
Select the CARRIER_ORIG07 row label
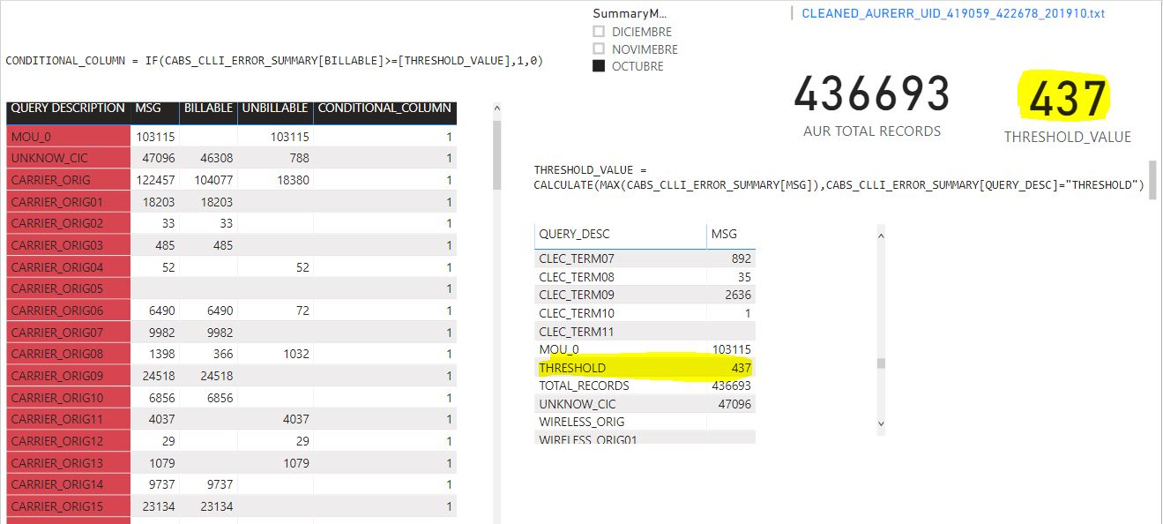(x=57, y=332)
